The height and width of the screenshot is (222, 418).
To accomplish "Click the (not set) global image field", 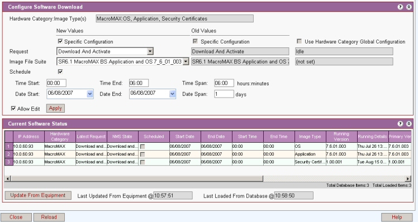I will coord(344,62).
